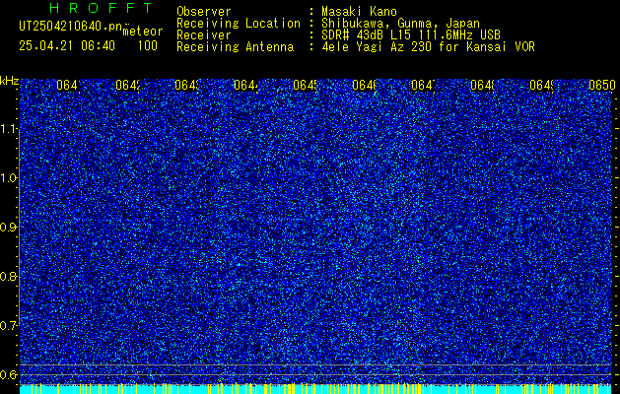Click the HROFFT title text
This screenshot has height=394, width=620.
(x=102, y=8)
